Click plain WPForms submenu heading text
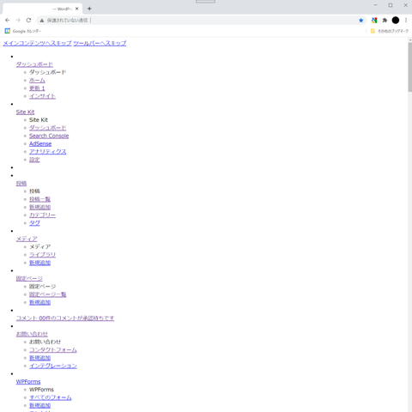Viewport: 412px width, 412px height. [x=41, y=390]
